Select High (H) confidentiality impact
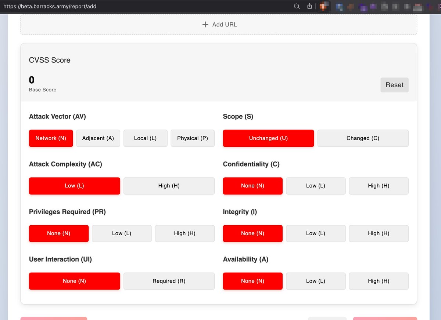This screenshot has height=320, width=441. click(379, 186)
